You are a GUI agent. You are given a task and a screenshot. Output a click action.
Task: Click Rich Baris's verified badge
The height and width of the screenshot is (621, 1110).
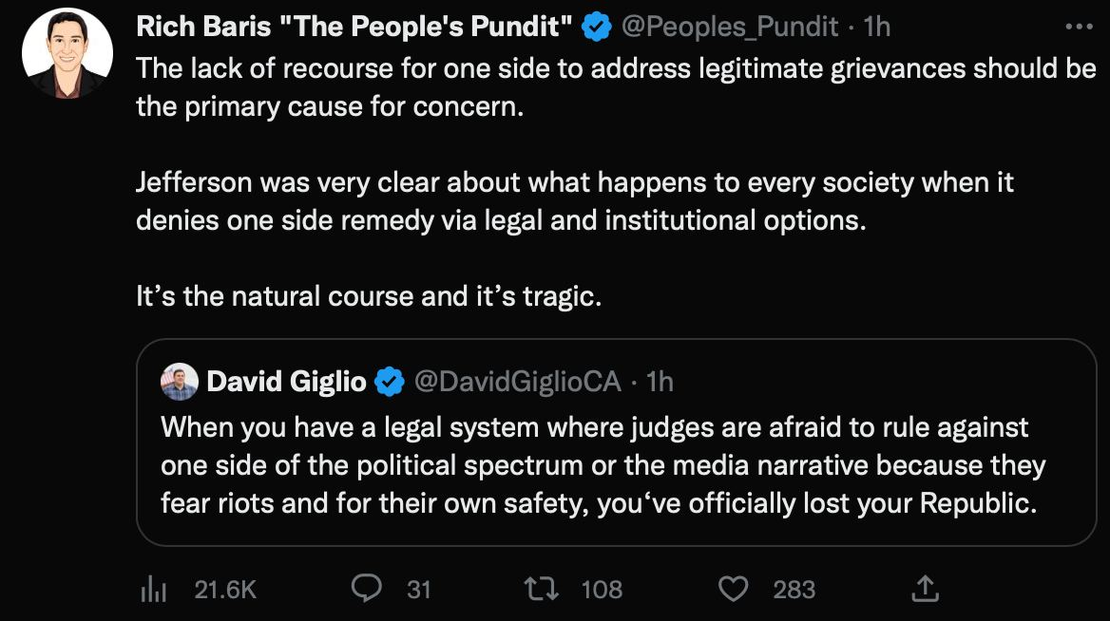click(596, 28)
